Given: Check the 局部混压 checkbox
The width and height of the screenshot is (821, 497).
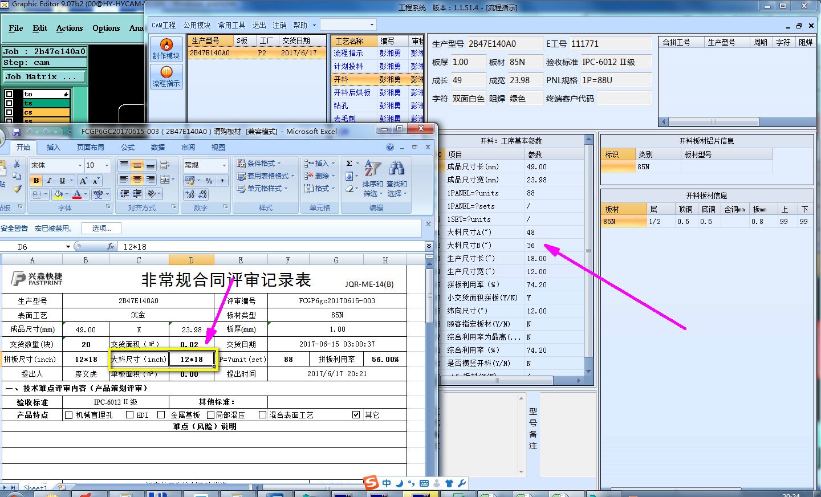Looking at the screenshot, I should 210,415.
